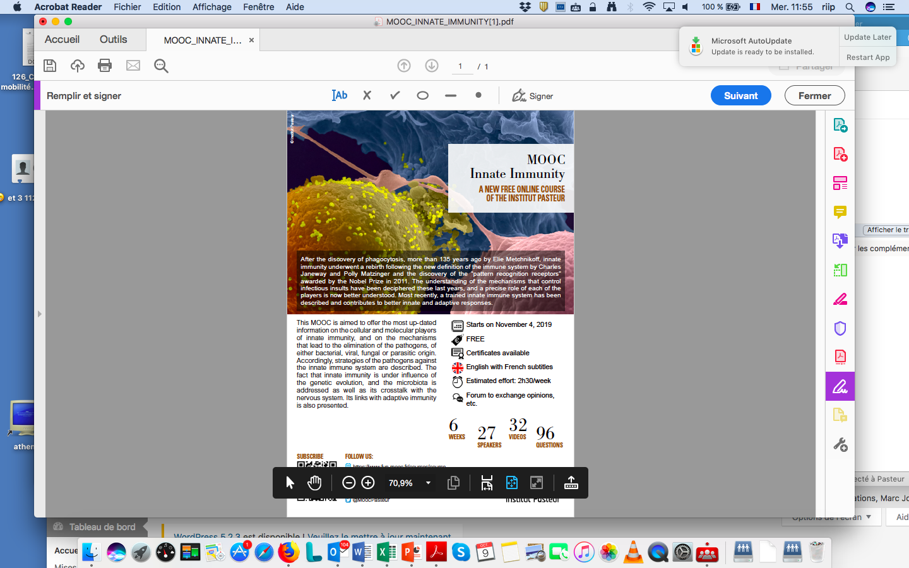Open the green Compress PDF tool in the sidebar
Screen dimensions: 909x568
pos(840,270)
